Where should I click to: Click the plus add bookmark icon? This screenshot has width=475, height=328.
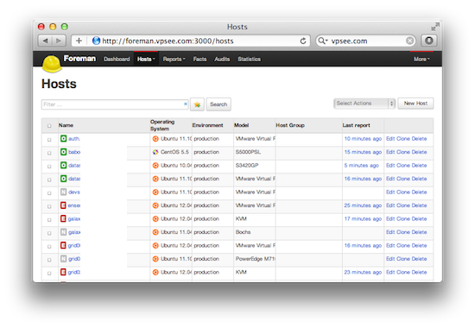point(79,41)
